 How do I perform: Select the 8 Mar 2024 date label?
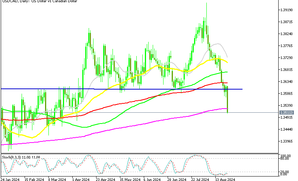pos(57,179)
